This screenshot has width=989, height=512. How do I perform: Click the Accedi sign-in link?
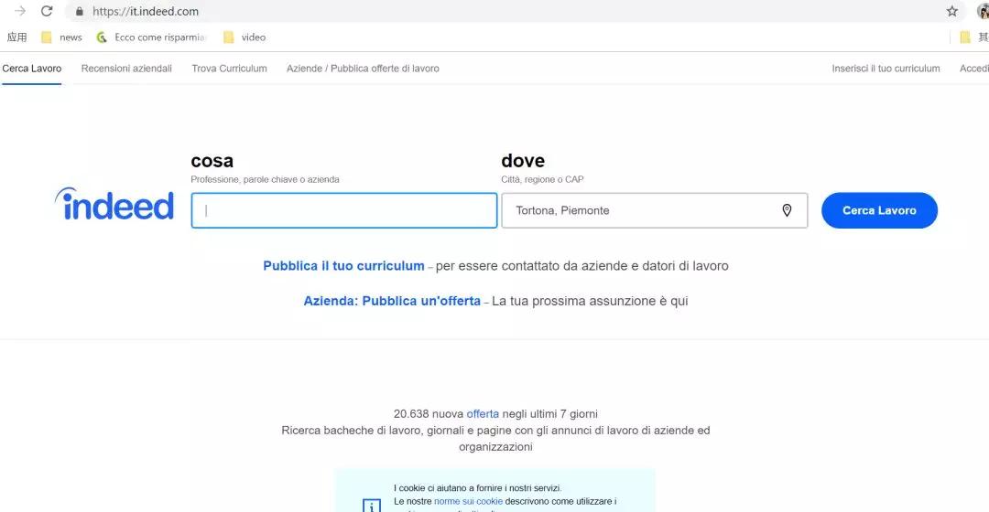(973, 68)
